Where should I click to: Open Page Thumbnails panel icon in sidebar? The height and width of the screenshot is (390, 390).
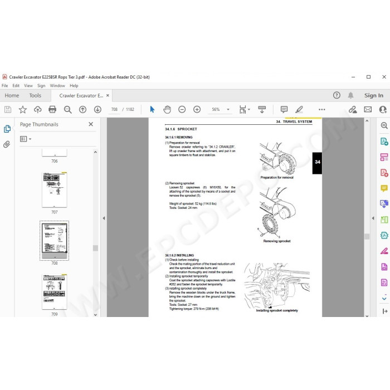(x=7, y=129)
